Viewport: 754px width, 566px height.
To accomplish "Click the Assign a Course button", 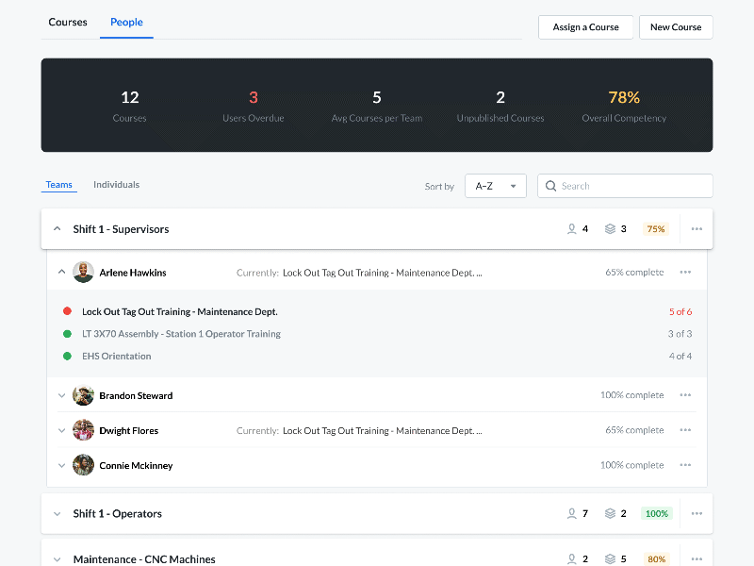I will [x=585, y=27].
